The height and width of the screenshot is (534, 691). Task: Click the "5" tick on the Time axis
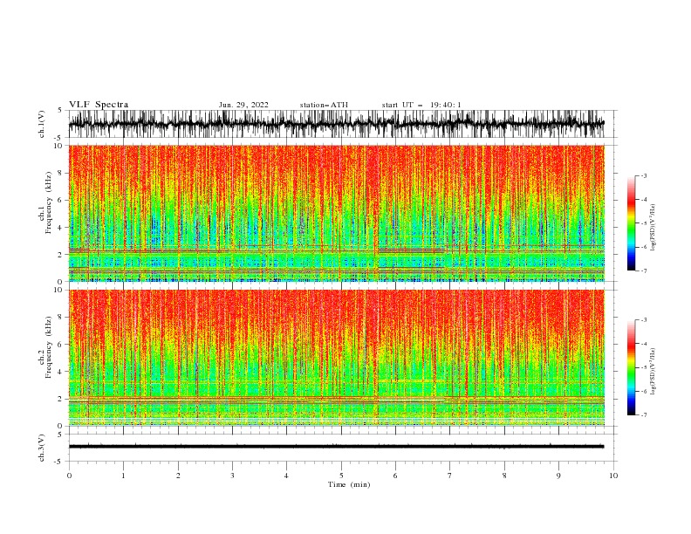tap(341, 476)
